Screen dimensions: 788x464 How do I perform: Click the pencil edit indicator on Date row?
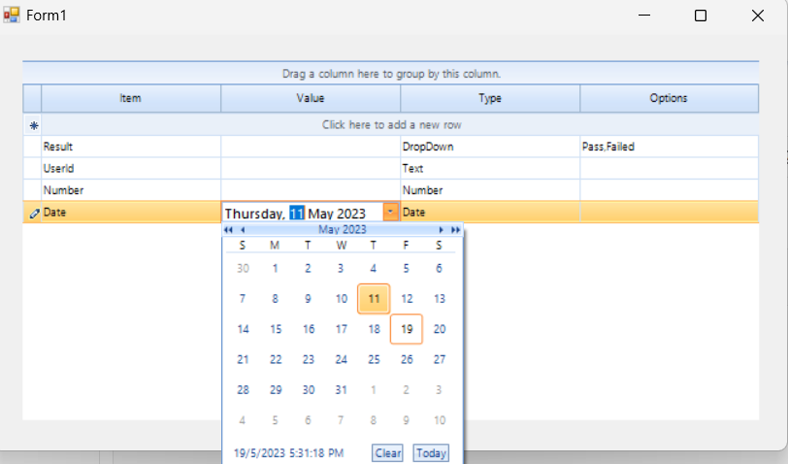coord(34,213)
